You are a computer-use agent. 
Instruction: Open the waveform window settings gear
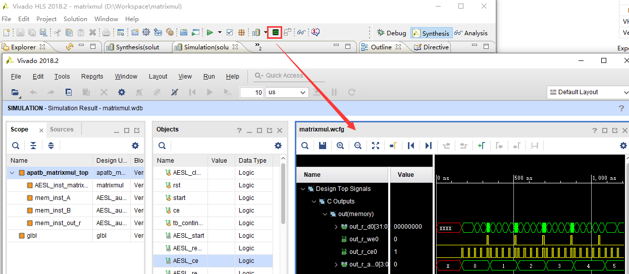tap(623, 146)
